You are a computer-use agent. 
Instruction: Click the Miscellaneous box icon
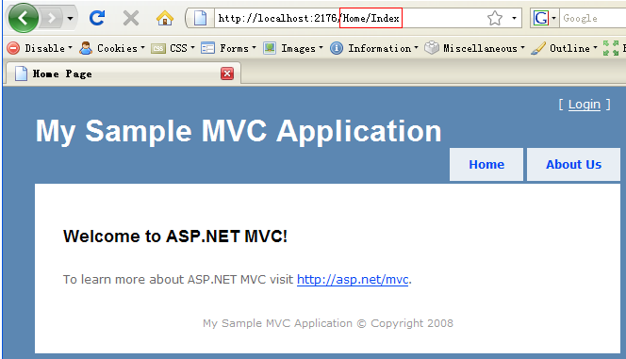click(x=432, y=48)
